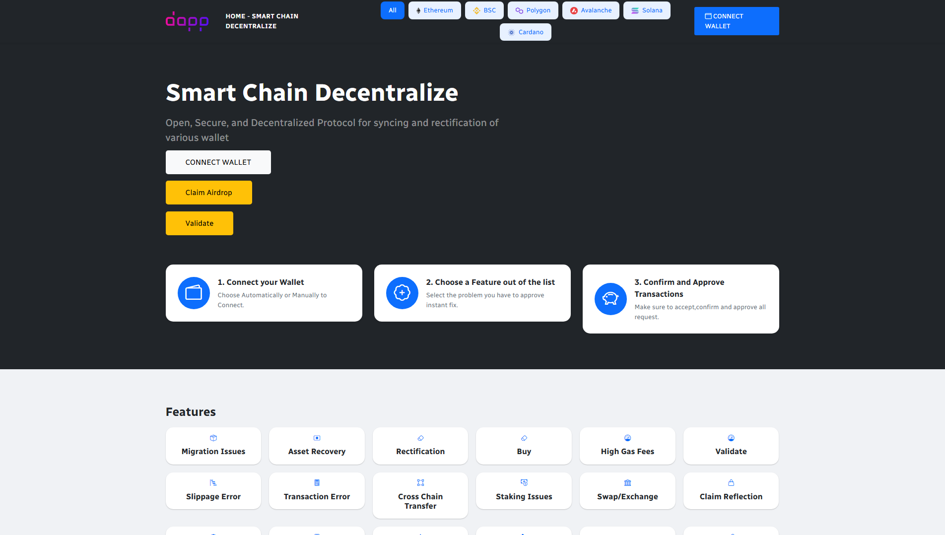Filter by Solana chain
This screenshot has height=535, width=945.
pos(647,10)
